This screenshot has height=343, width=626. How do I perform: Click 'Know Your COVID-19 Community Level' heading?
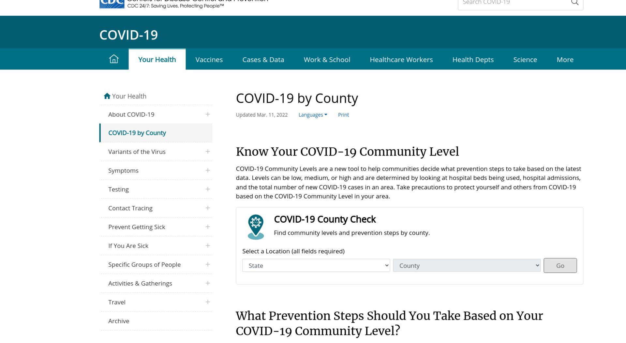coord(348,152)
